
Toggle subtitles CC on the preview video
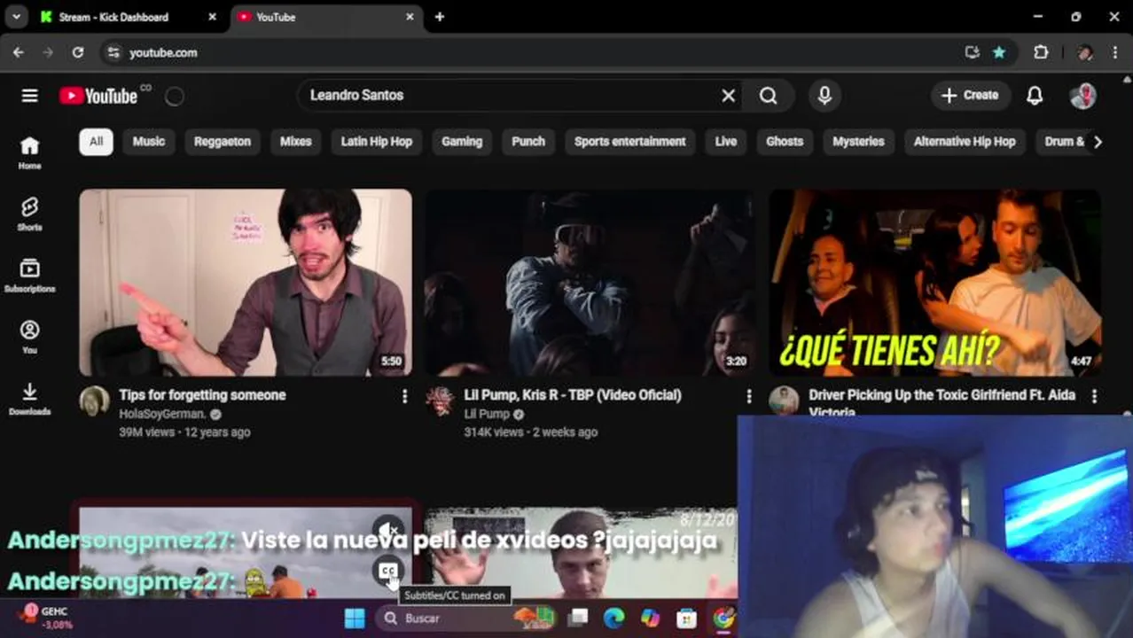(388, 571)
